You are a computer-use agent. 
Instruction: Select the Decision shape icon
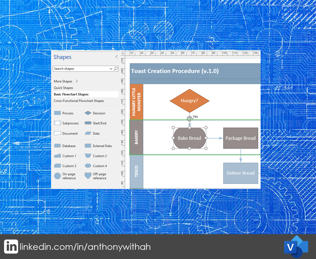[x=87, y=113]
